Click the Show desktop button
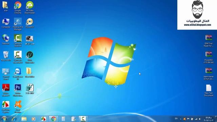Viewport: 217px width, 122px height. [x=216, y=119]
